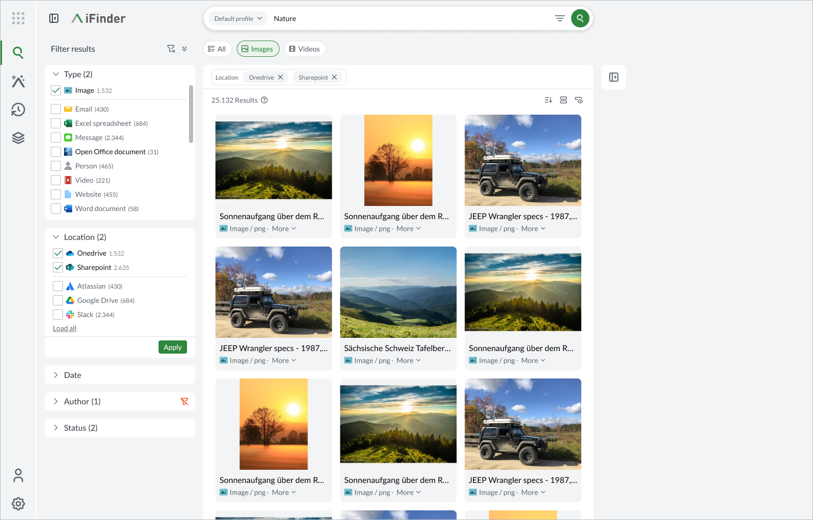813x520 pixels.
Task: Expand More on first Sonnenaufgang result
Action: 284,229
